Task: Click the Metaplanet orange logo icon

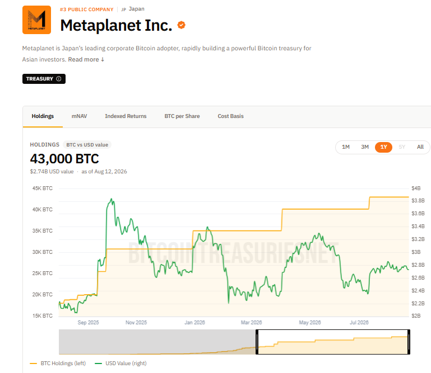Action: 36,20
